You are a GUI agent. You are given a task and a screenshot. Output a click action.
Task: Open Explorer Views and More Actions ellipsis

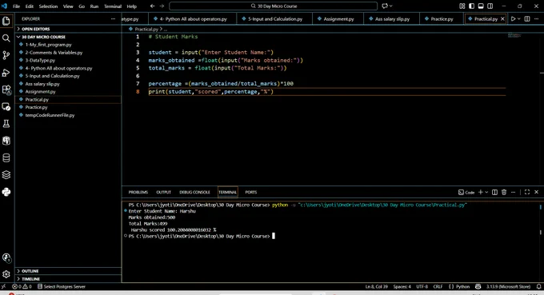[113, 18]
